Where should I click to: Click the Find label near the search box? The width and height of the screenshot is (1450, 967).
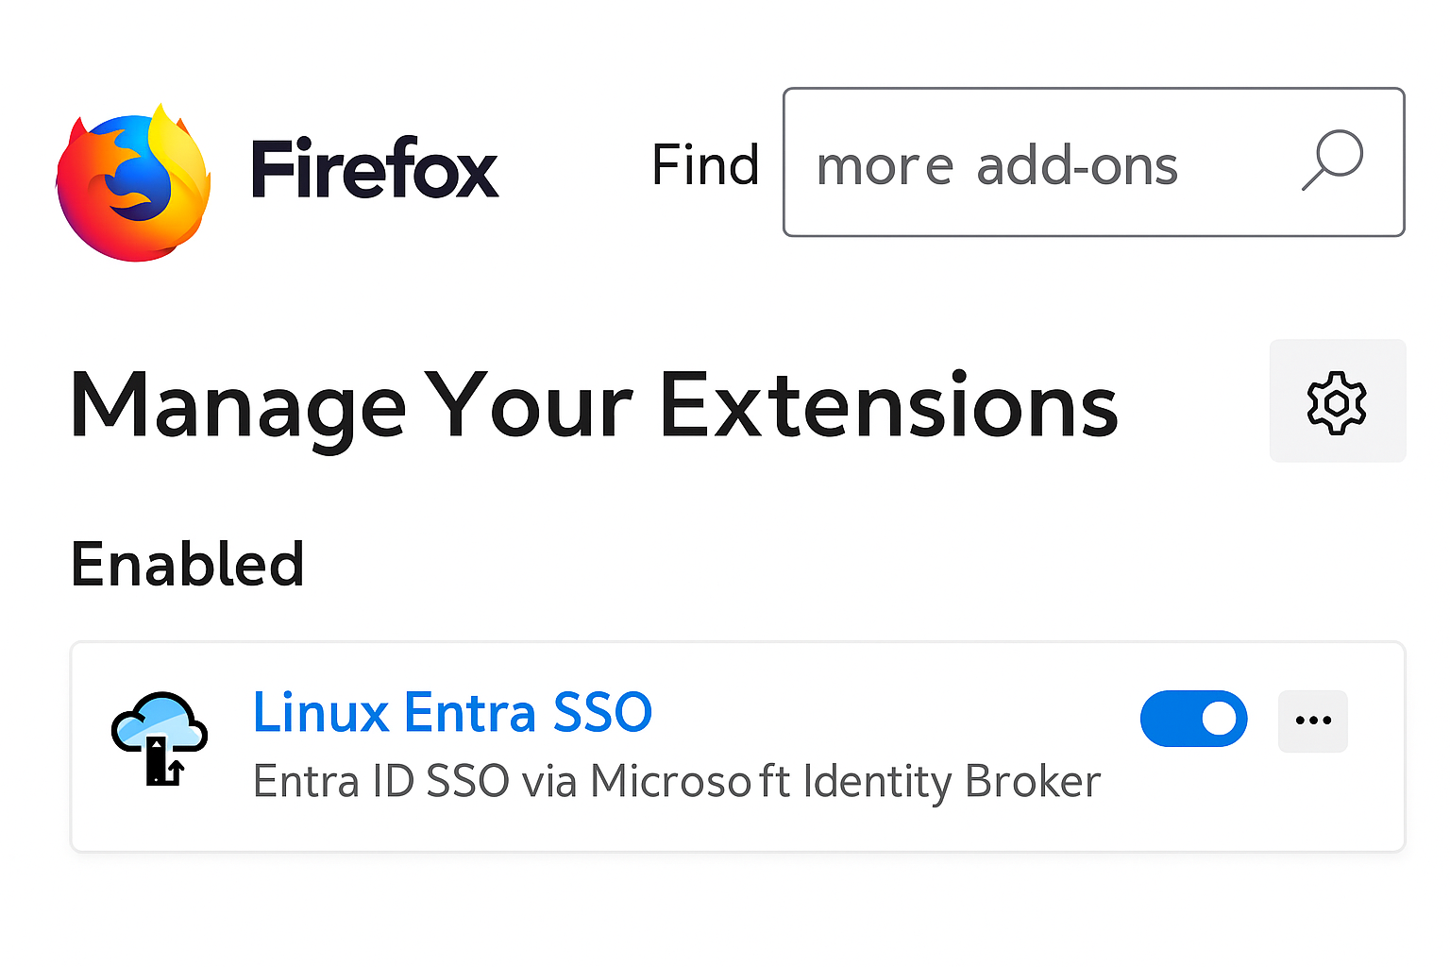pos(705,162)
